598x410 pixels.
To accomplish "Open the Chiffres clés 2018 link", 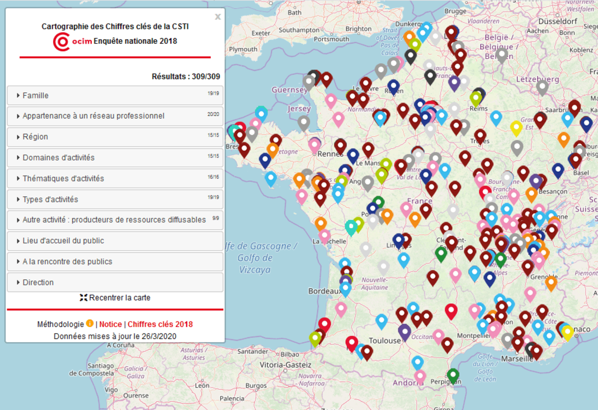I will [x=160, y=324].
